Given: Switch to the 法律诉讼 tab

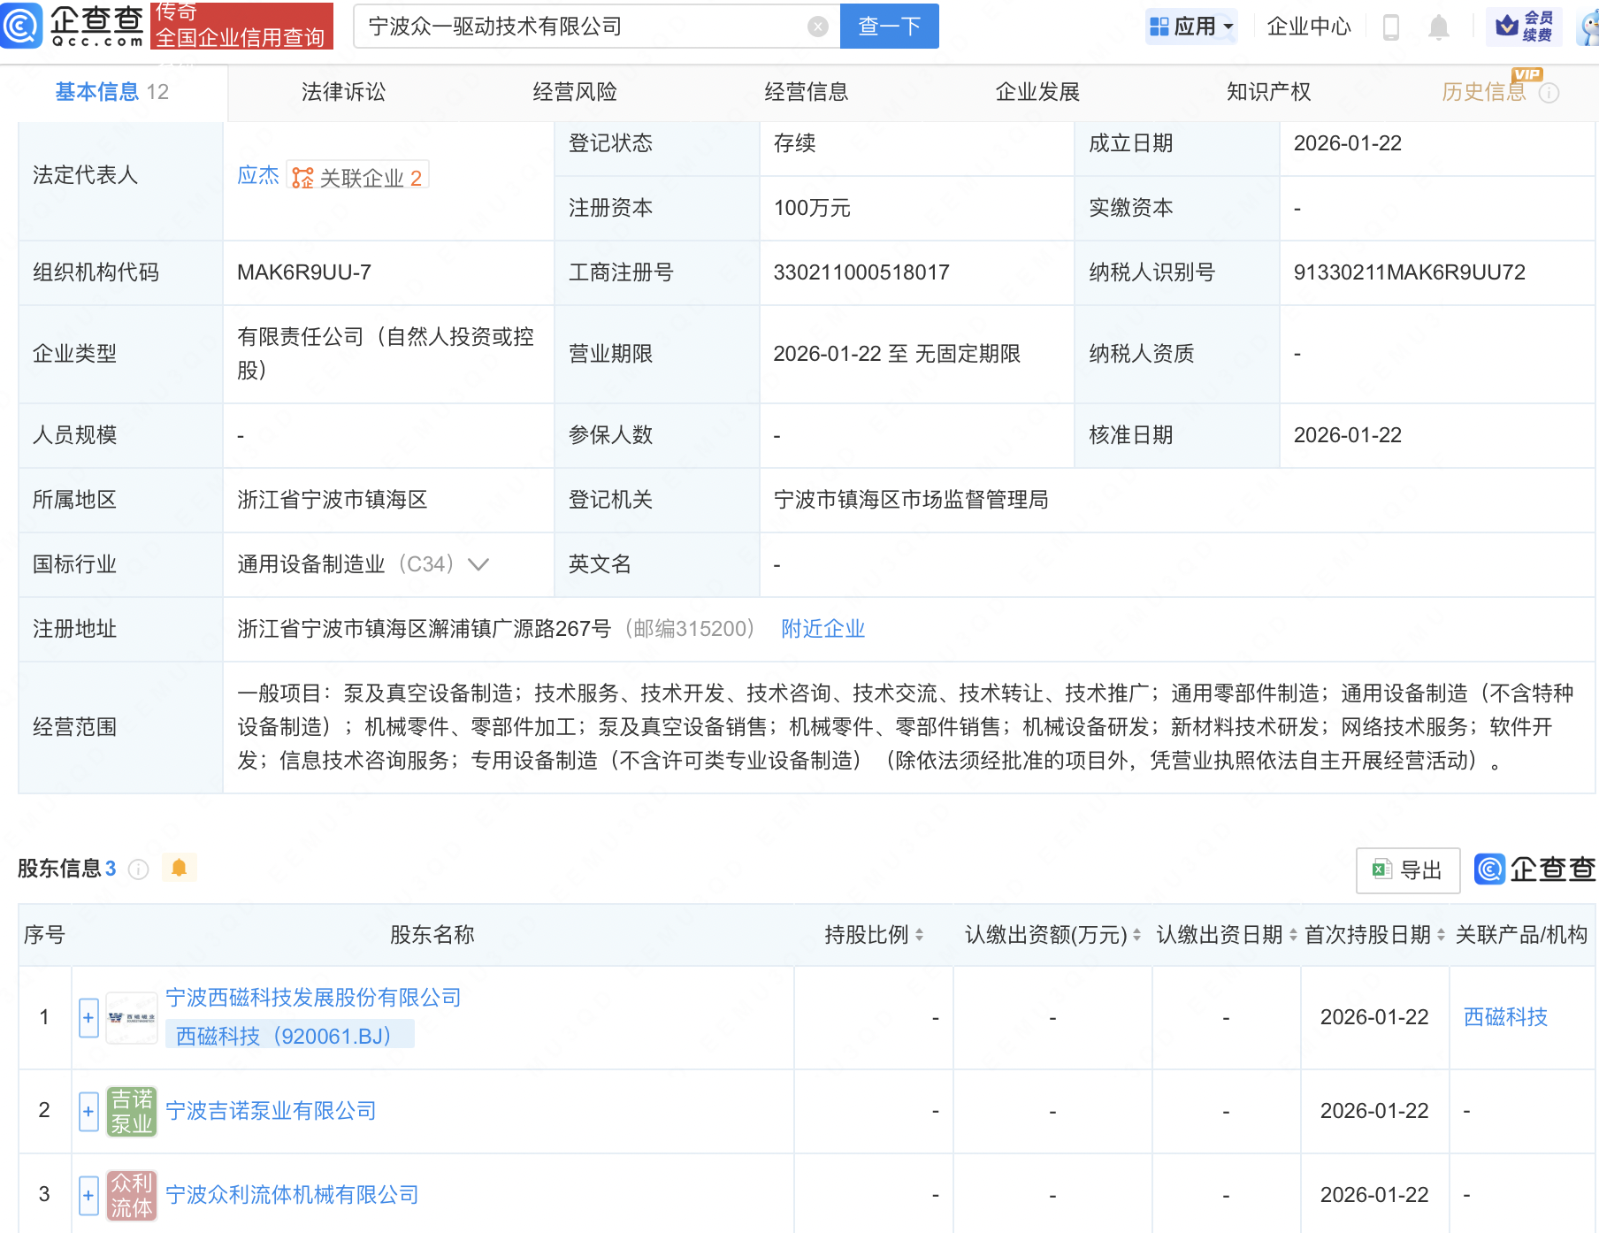Looking at the screenshot, I should pyautogui.click(x=343, y=92).
